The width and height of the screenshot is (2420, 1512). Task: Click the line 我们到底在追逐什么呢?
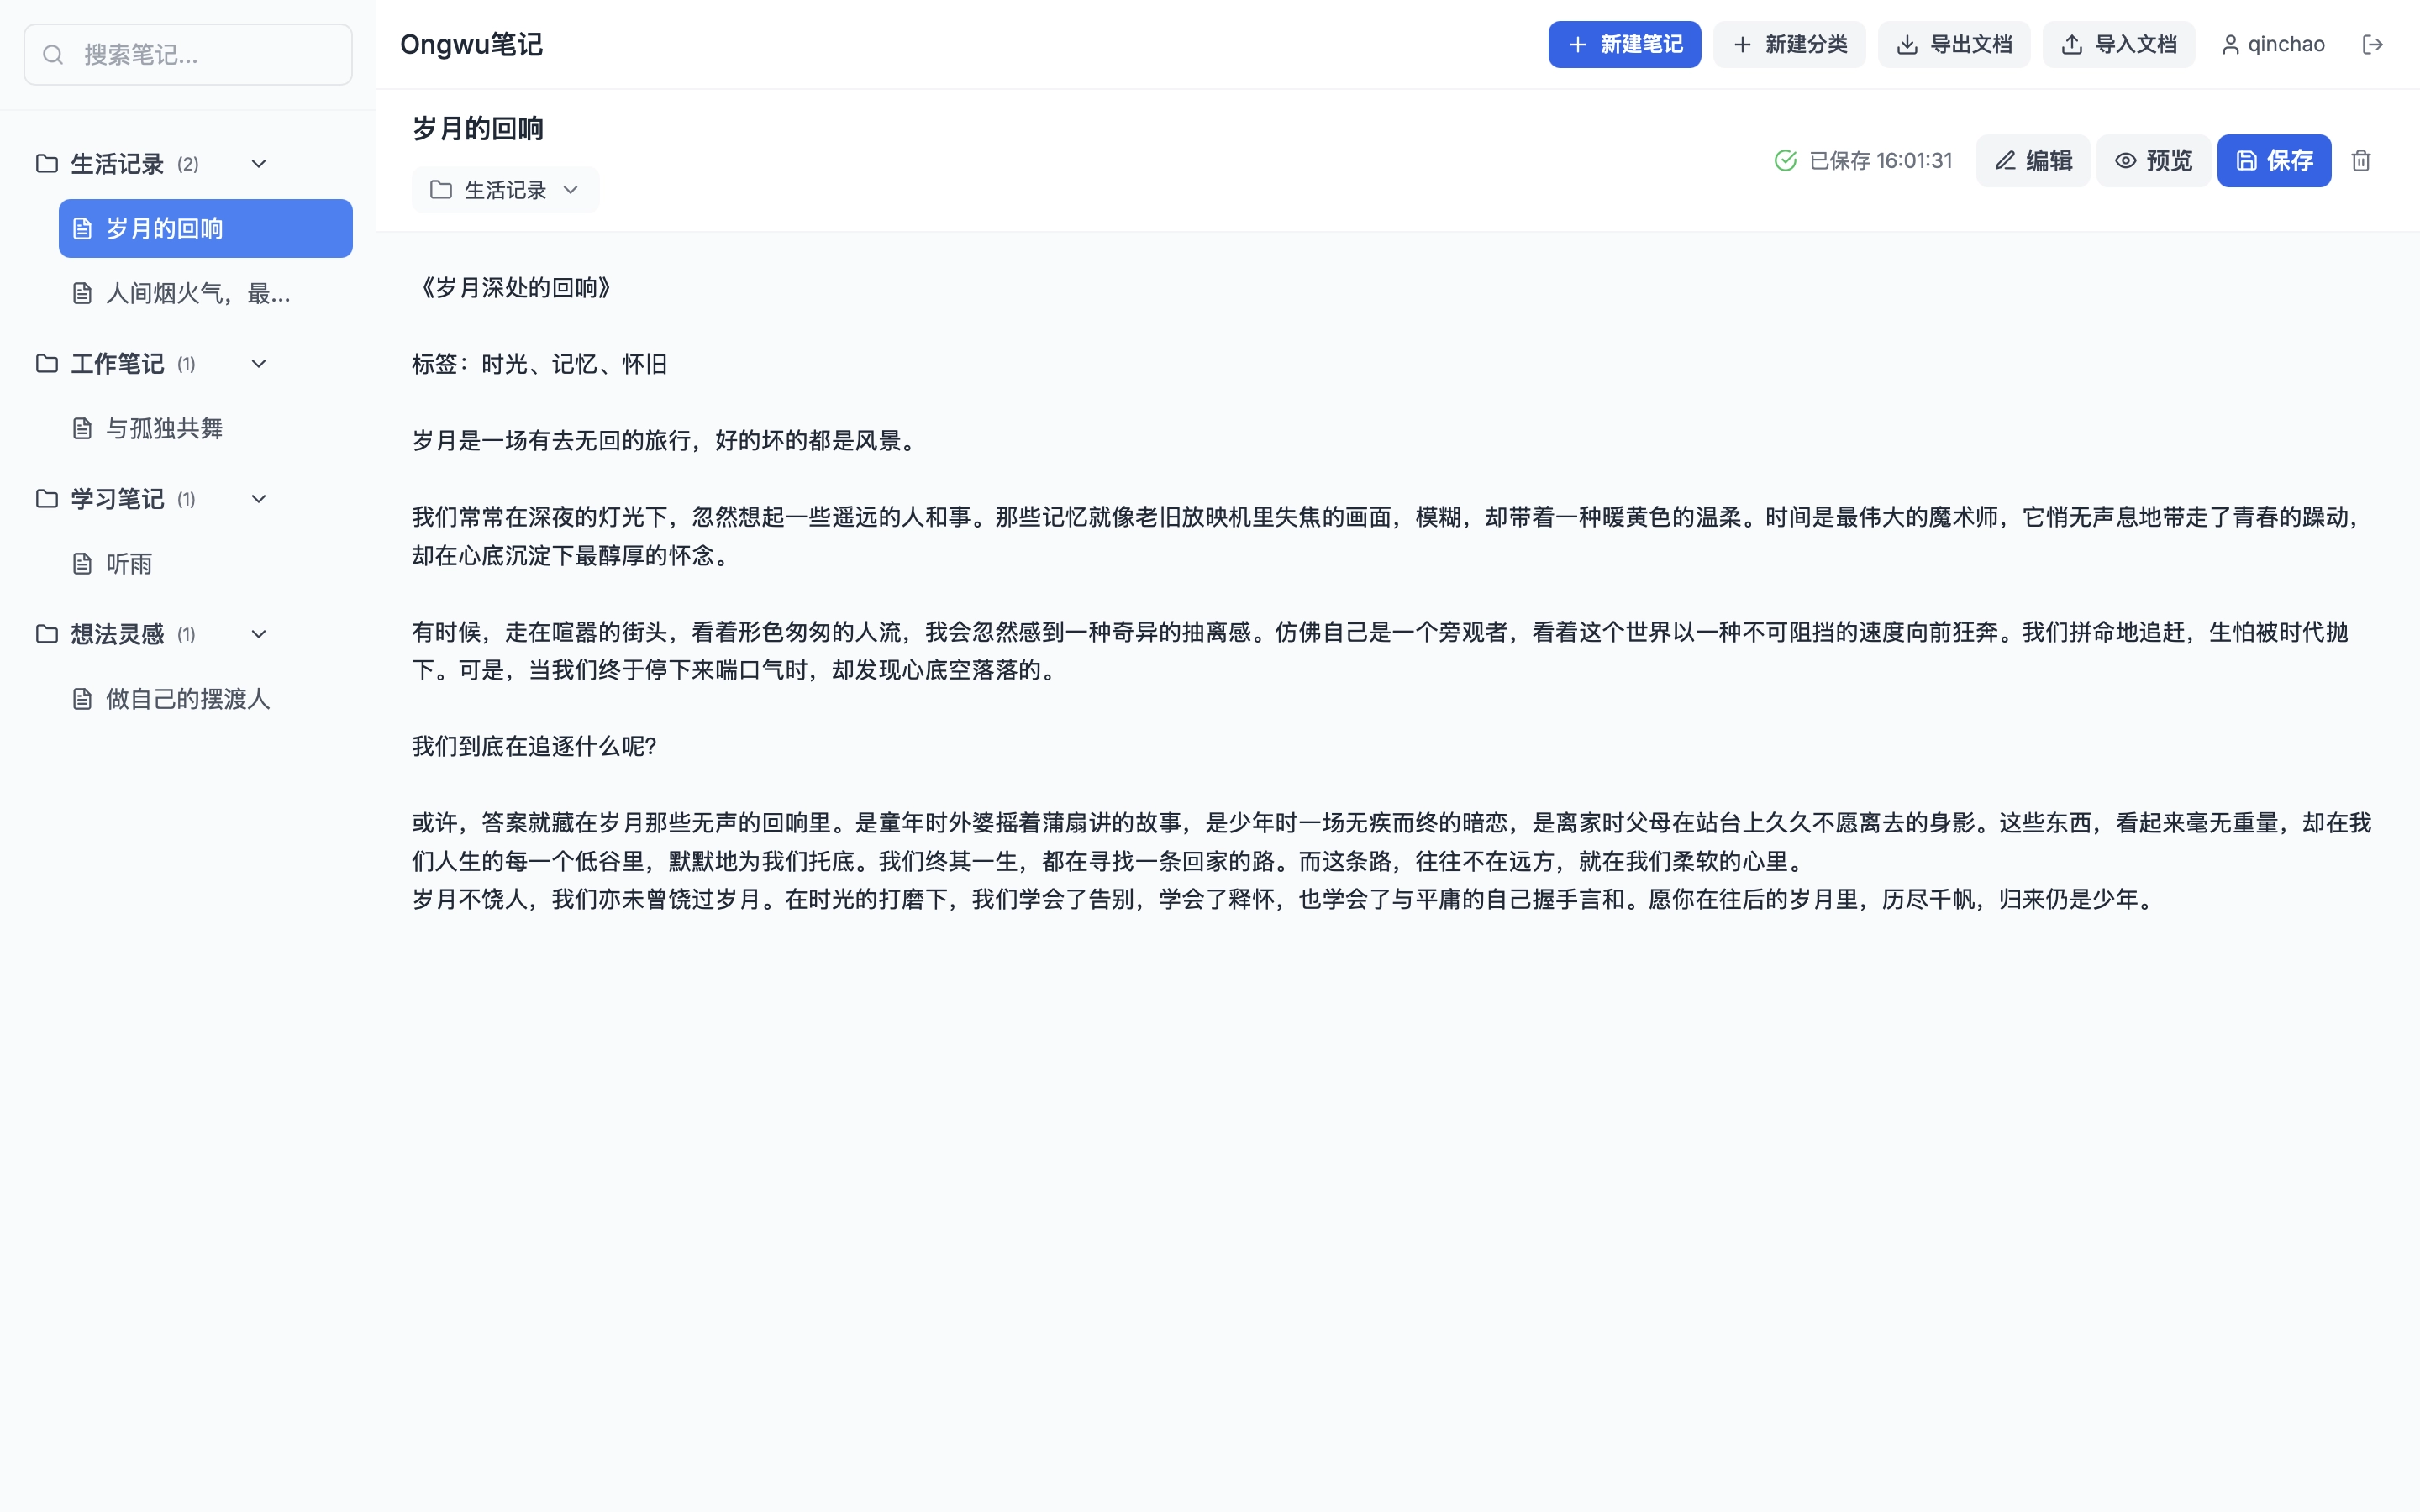tap(534, 746)
